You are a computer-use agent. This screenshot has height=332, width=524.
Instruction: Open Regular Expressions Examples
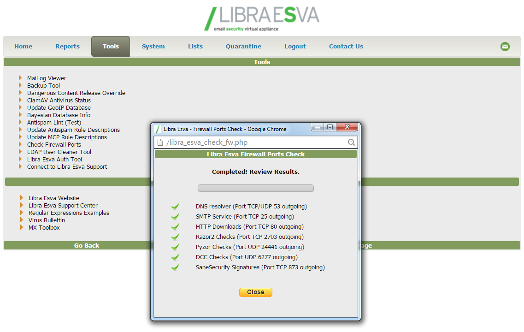[69, 213]
